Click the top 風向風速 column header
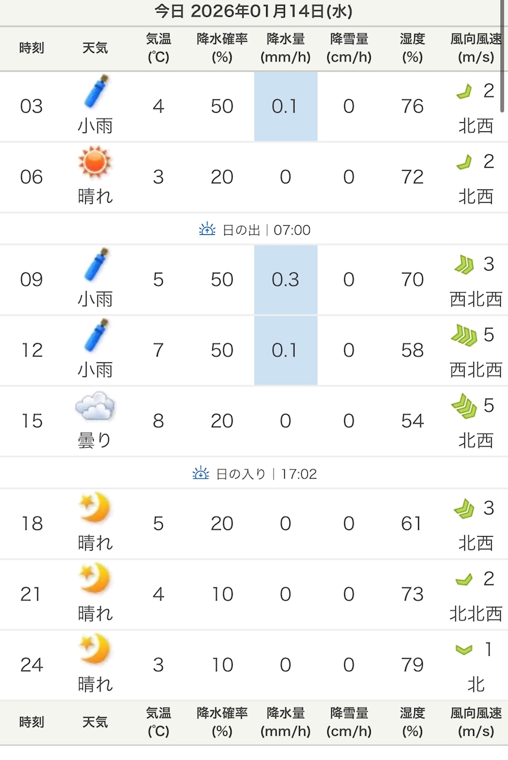This screenshot has width=508, height=760. coord(476,48)
